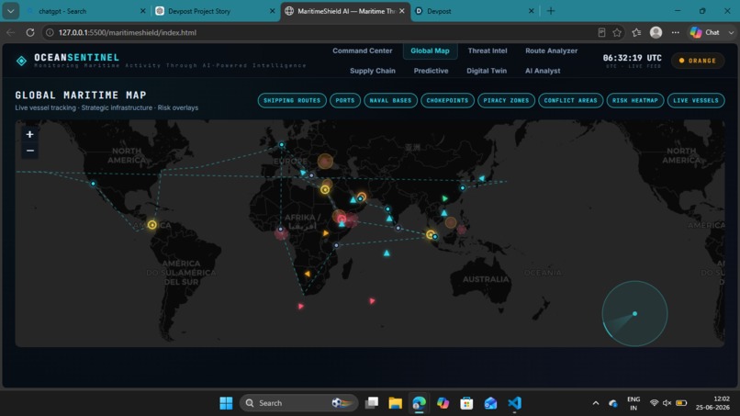Toggle the Live Vessels layer
The height and width of the screenshot is (416, 740).
(x=696, y=101)
